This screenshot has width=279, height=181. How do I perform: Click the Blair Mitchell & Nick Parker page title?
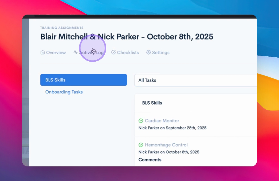(127, 37)
